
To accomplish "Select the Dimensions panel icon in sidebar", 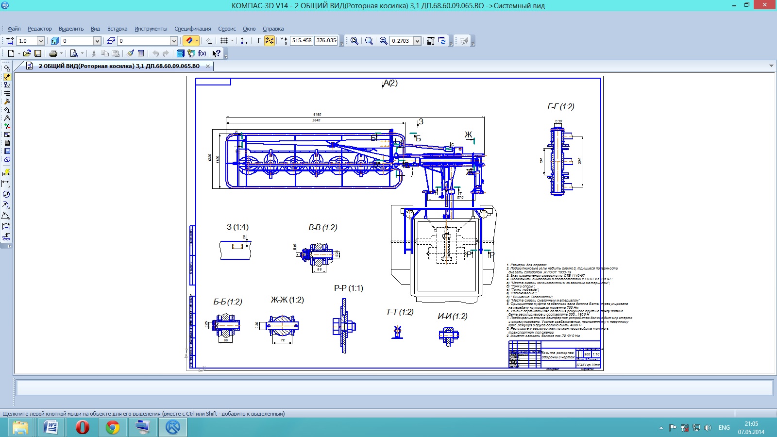I will 7,77.
